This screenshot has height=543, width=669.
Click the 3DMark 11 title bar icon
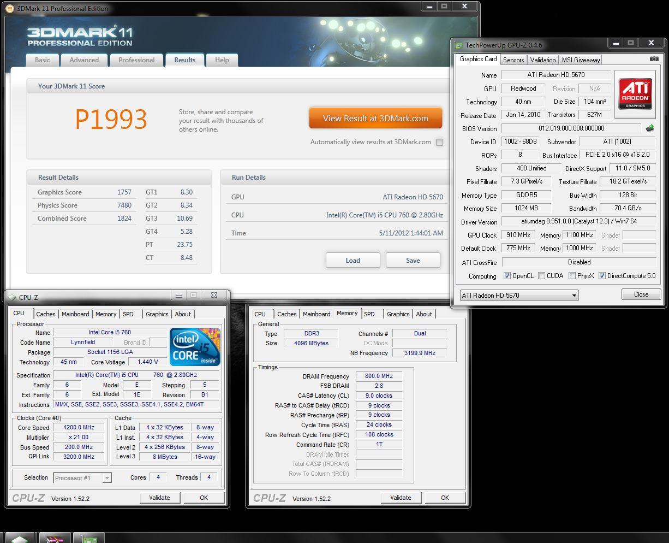pos(10,8)
